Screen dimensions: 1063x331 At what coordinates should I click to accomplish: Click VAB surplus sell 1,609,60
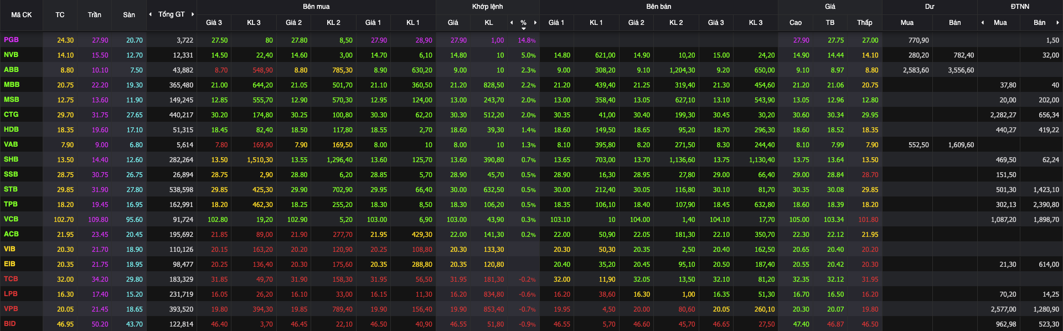tap(961, 145)
